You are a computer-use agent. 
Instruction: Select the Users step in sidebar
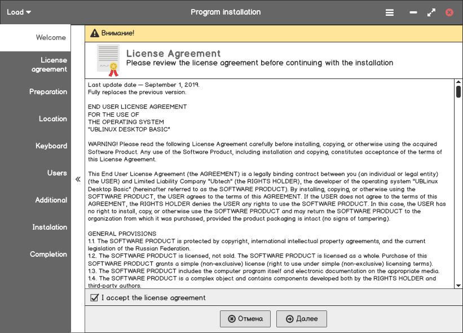[36, 173]
